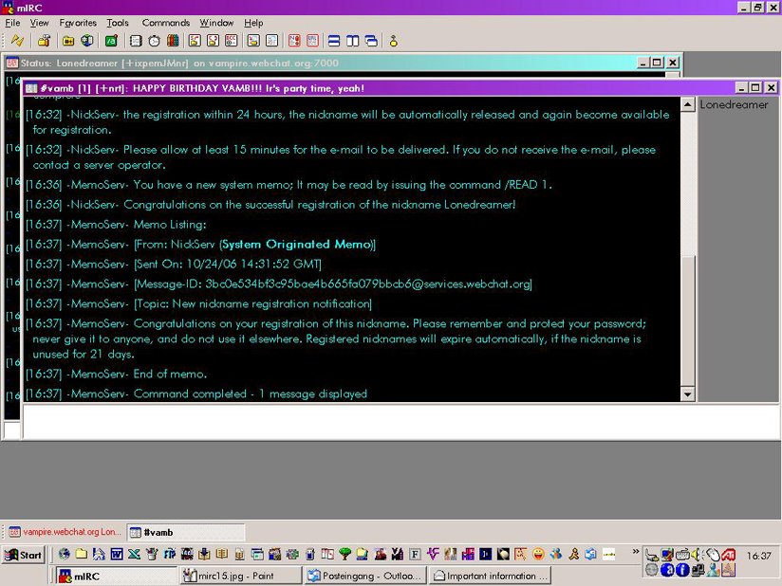782x586 pixels.
Task: Open the Windows Start button
Action: click(x=24, y=555)
